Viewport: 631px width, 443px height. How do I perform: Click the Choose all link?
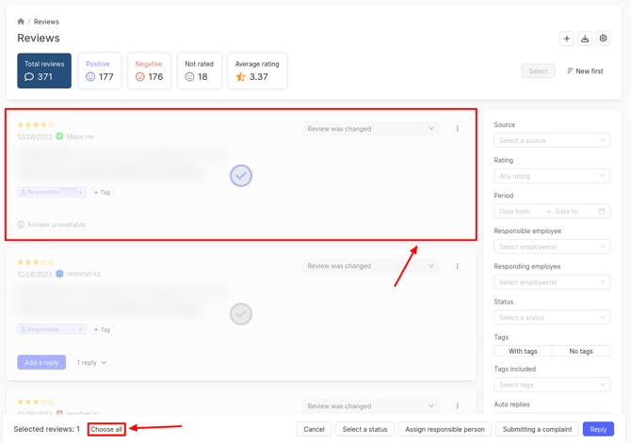click(x=106, y=429)
